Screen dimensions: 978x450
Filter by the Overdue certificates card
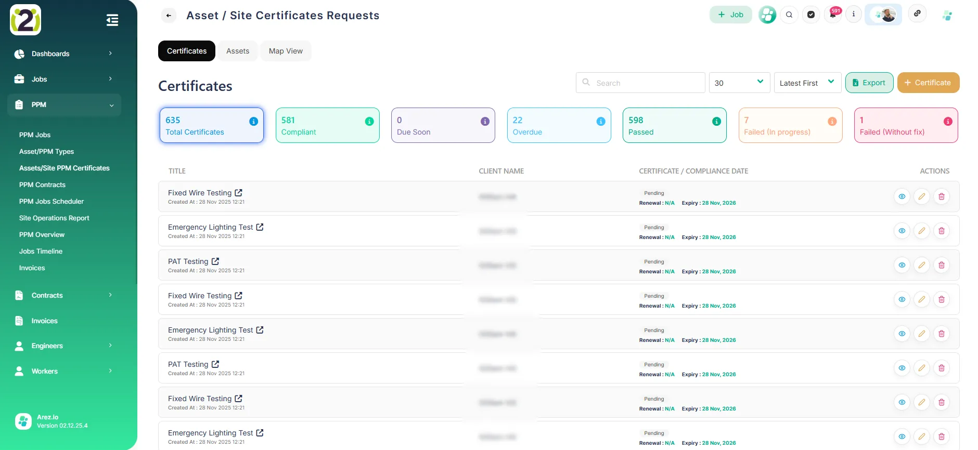coord(559,125)
